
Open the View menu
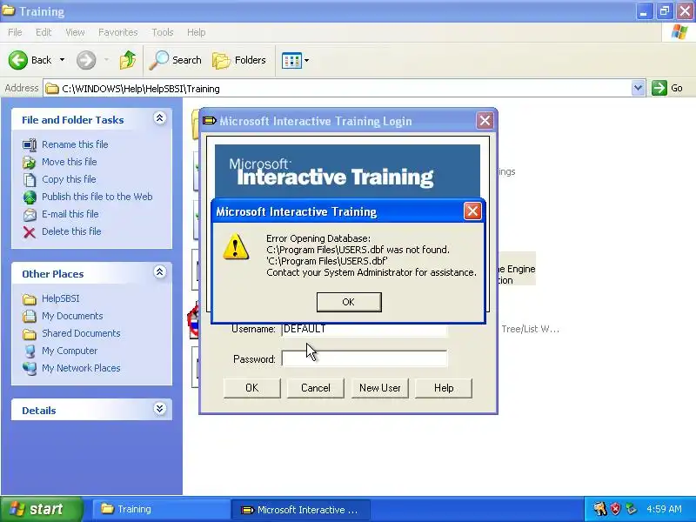(75, 32)
